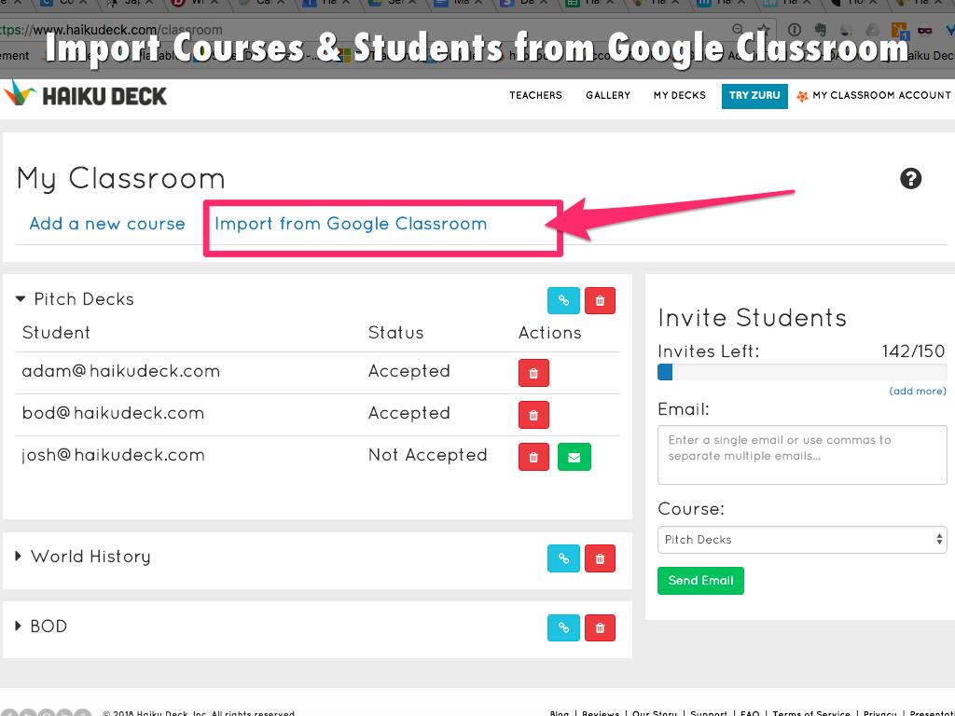Go to My Decks
Image resolution: width=955 pixels, height=716 pixels.
tap(679, 95)
